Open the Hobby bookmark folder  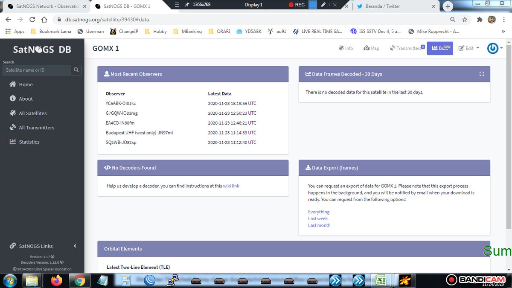click(156, 32)
